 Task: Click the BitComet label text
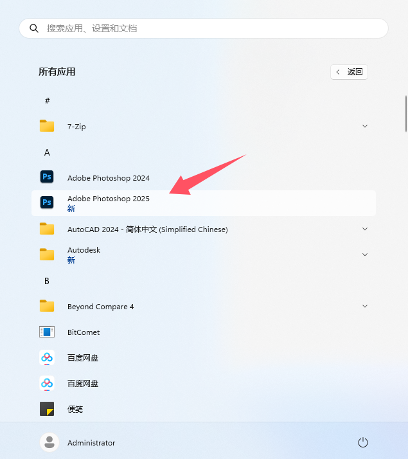click(84, 332)
